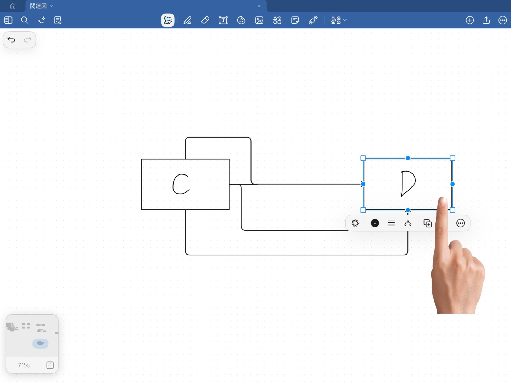The height and width of the screenshot is (383, 511).
Task: Activate the Laser pointer tool
Action: [313, 20]
